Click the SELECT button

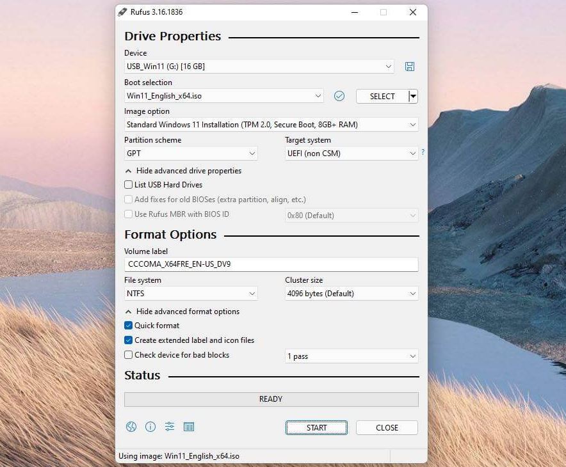[x=382, y=97]
